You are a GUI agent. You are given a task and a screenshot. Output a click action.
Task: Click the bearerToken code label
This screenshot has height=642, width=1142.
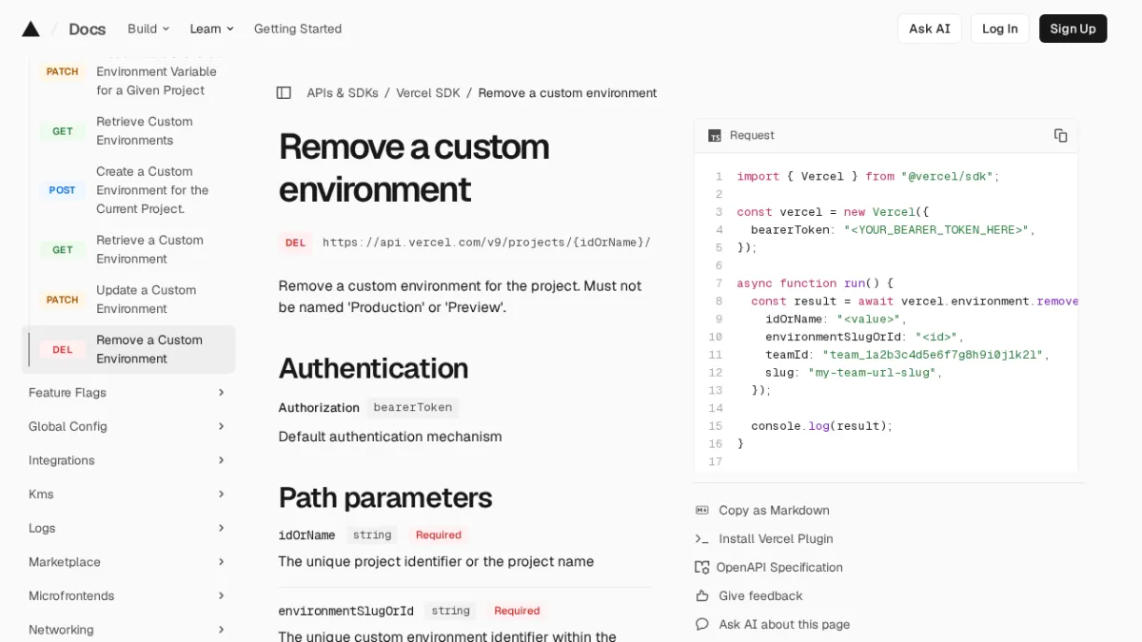pos(412,407)
